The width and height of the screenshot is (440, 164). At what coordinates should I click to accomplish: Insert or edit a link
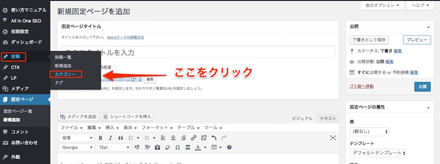pos(193,138)
